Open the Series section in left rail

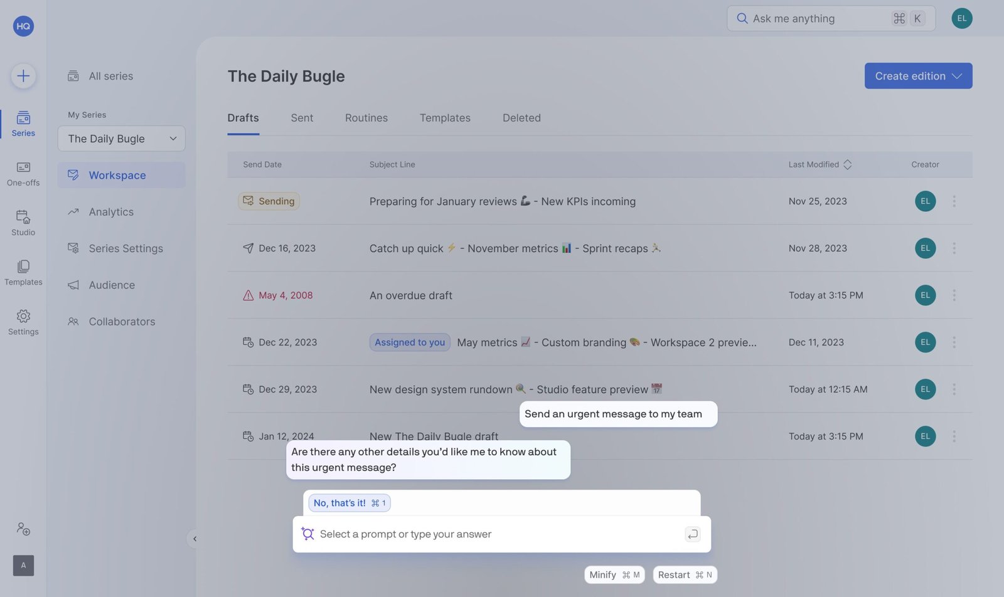pyautogui.click(x=23, y=124)
